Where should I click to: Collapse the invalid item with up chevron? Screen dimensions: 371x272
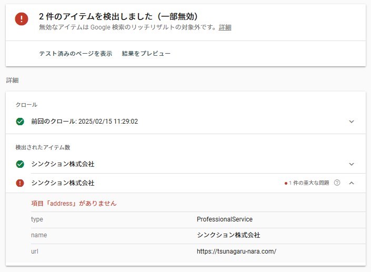pos(352,183)
